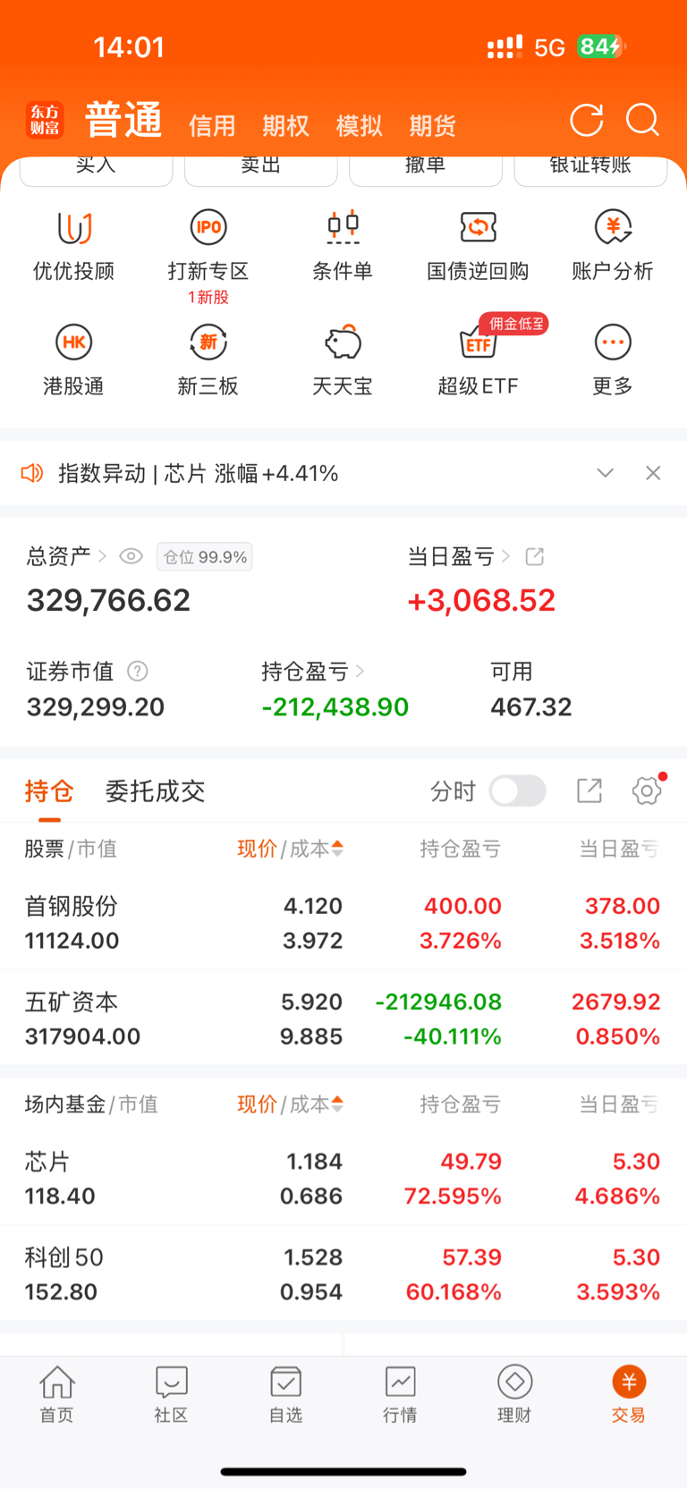687x1489 pixels.
Task: Sort stocks by 现价/成本 arrows
Action: (x=337, y=849)
